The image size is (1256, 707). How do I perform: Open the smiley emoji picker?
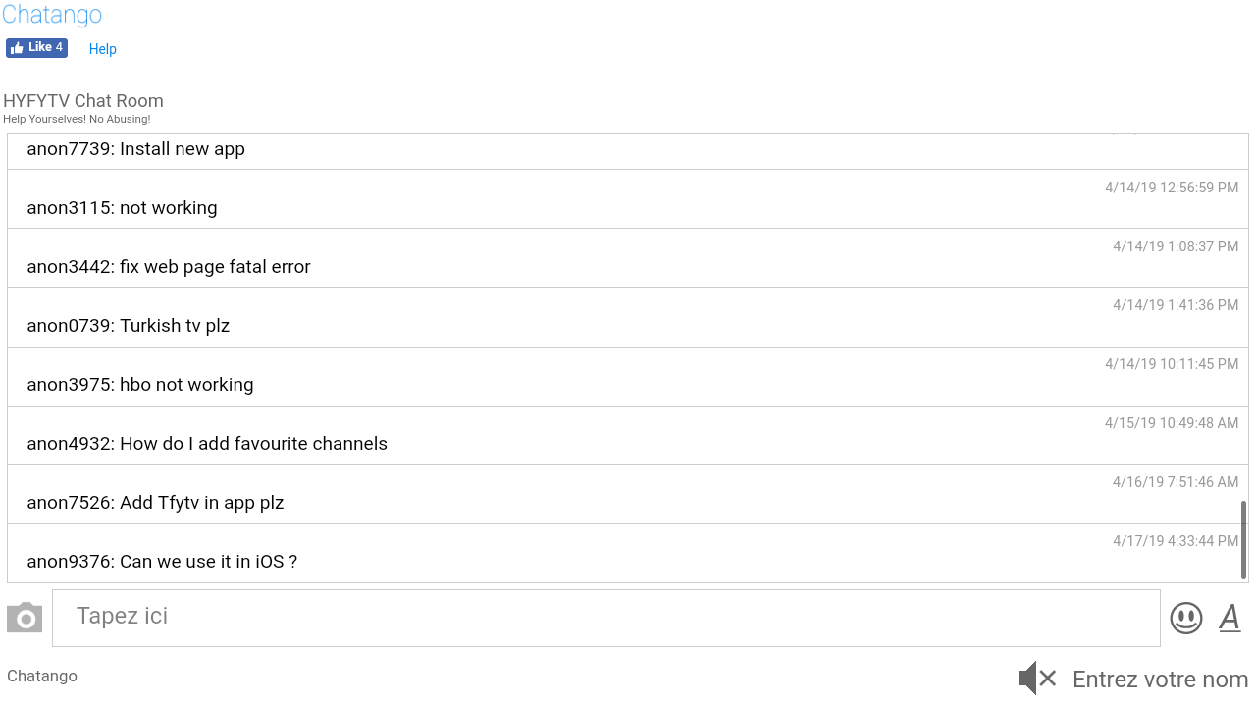pos(1185,618)
